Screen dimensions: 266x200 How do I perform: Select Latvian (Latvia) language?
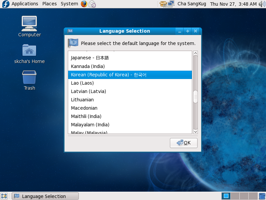pyautogui.click(x=130, y=91)
